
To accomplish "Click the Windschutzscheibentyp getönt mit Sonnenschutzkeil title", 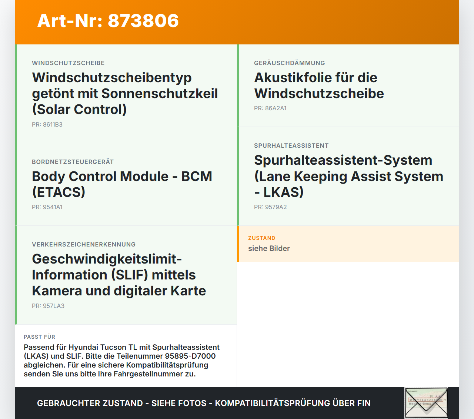I will pos(125,93).
